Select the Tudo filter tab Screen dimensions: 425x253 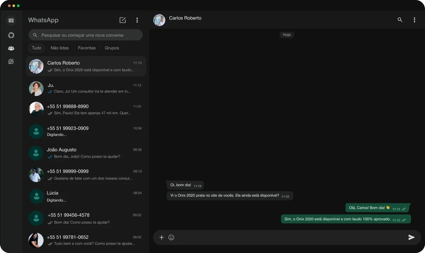tap(37, 48)
